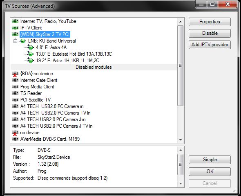The width and height of the screenshot is (241, 196).
Task: Click the red-crossed {BDA} no device icon
Action: click(15, 74)
